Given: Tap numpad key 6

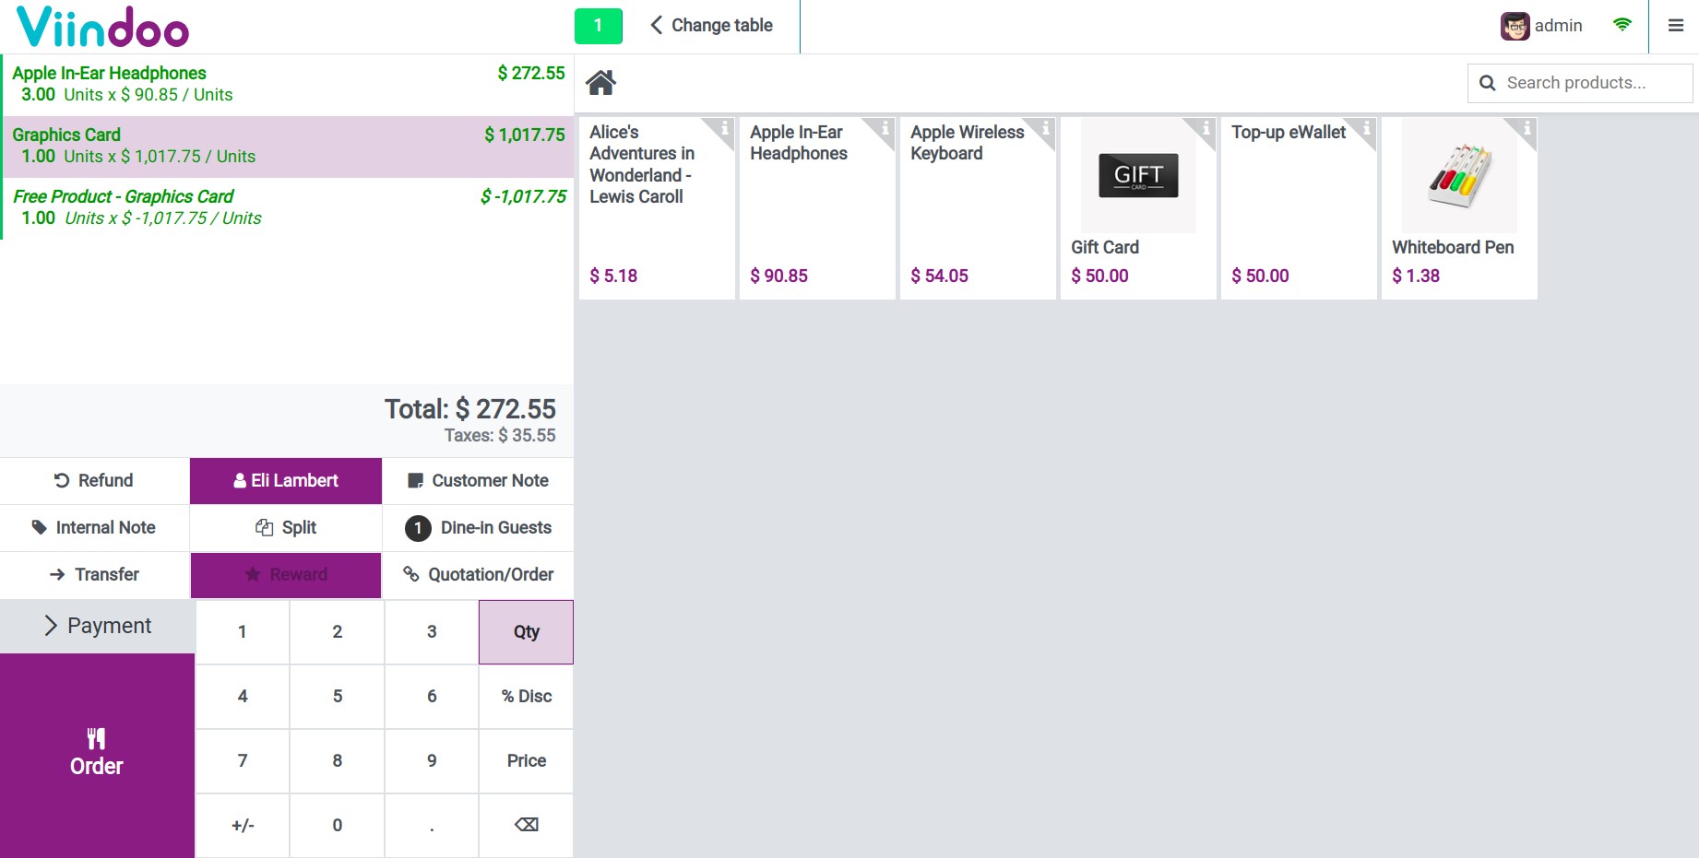Looking at the screenshot, I should (x=432, y=696).
